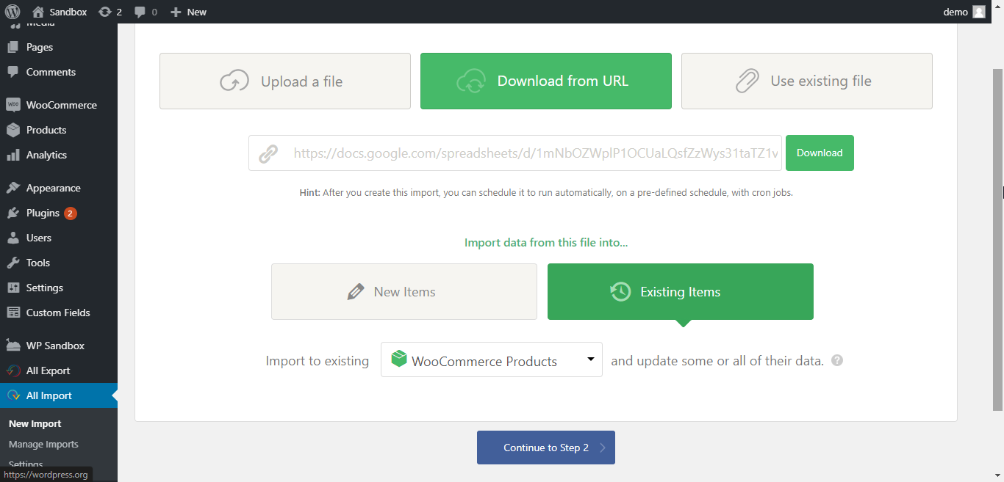Click the paperclip icon
Image resolution: width=1004 pixels, height=482 pixels.
click(x=747, y=81)
